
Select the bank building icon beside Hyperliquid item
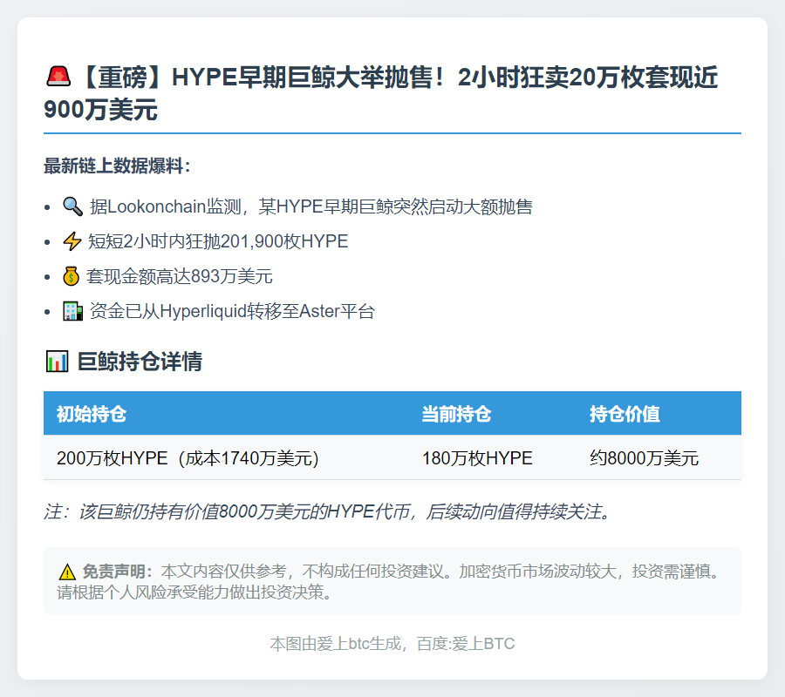click(74, 310)
